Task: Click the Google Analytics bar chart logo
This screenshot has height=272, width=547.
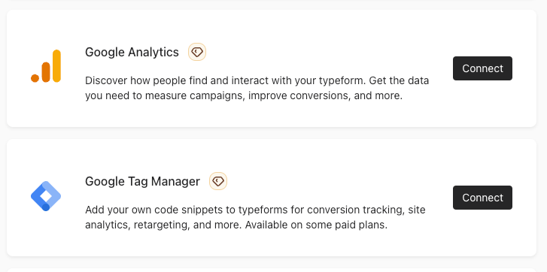Action: point(46,66)
